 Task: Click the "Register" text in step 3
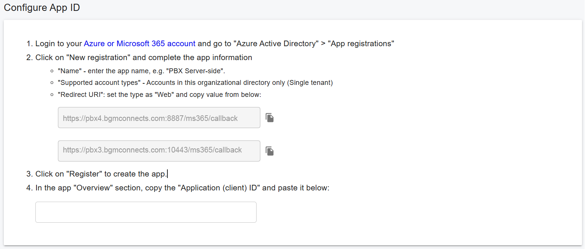pos(84,174)
